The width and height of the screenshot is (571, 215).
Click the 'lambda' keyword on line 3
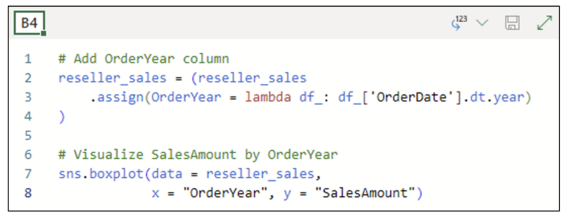(268, 97)
